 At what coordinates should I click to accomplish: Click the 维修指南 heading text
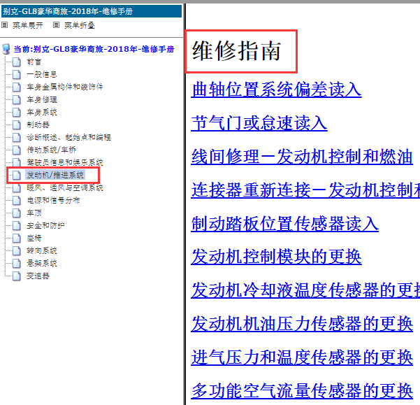tap(236, 51)
